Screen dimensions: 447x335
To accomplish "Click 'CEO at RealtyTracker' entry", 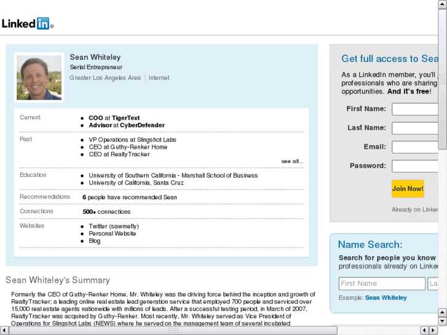I will (119, 154).
